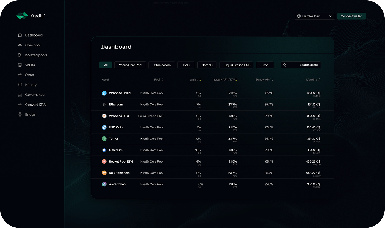385x228 pixels.
Task: Click the Convert KRAI arrows icon
Action: click(20, 105)
